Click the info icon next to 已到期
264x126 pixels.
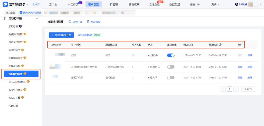click(x=159, y=67)
